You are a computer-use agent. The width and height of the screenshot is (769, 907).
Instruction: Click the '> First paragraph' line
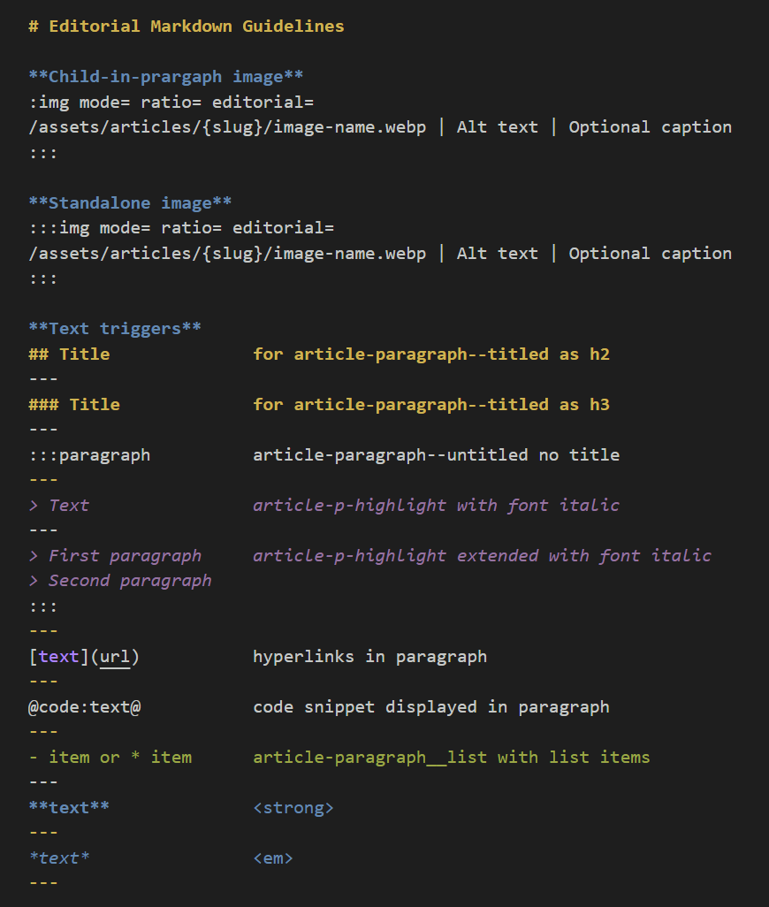pyautogui.click(x=115, y=556)
